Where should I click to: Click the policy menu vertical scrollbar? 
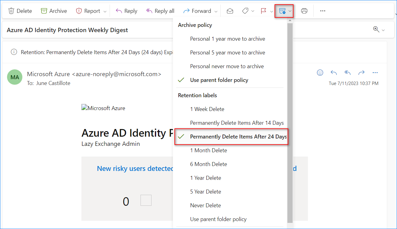pos(290,122)
